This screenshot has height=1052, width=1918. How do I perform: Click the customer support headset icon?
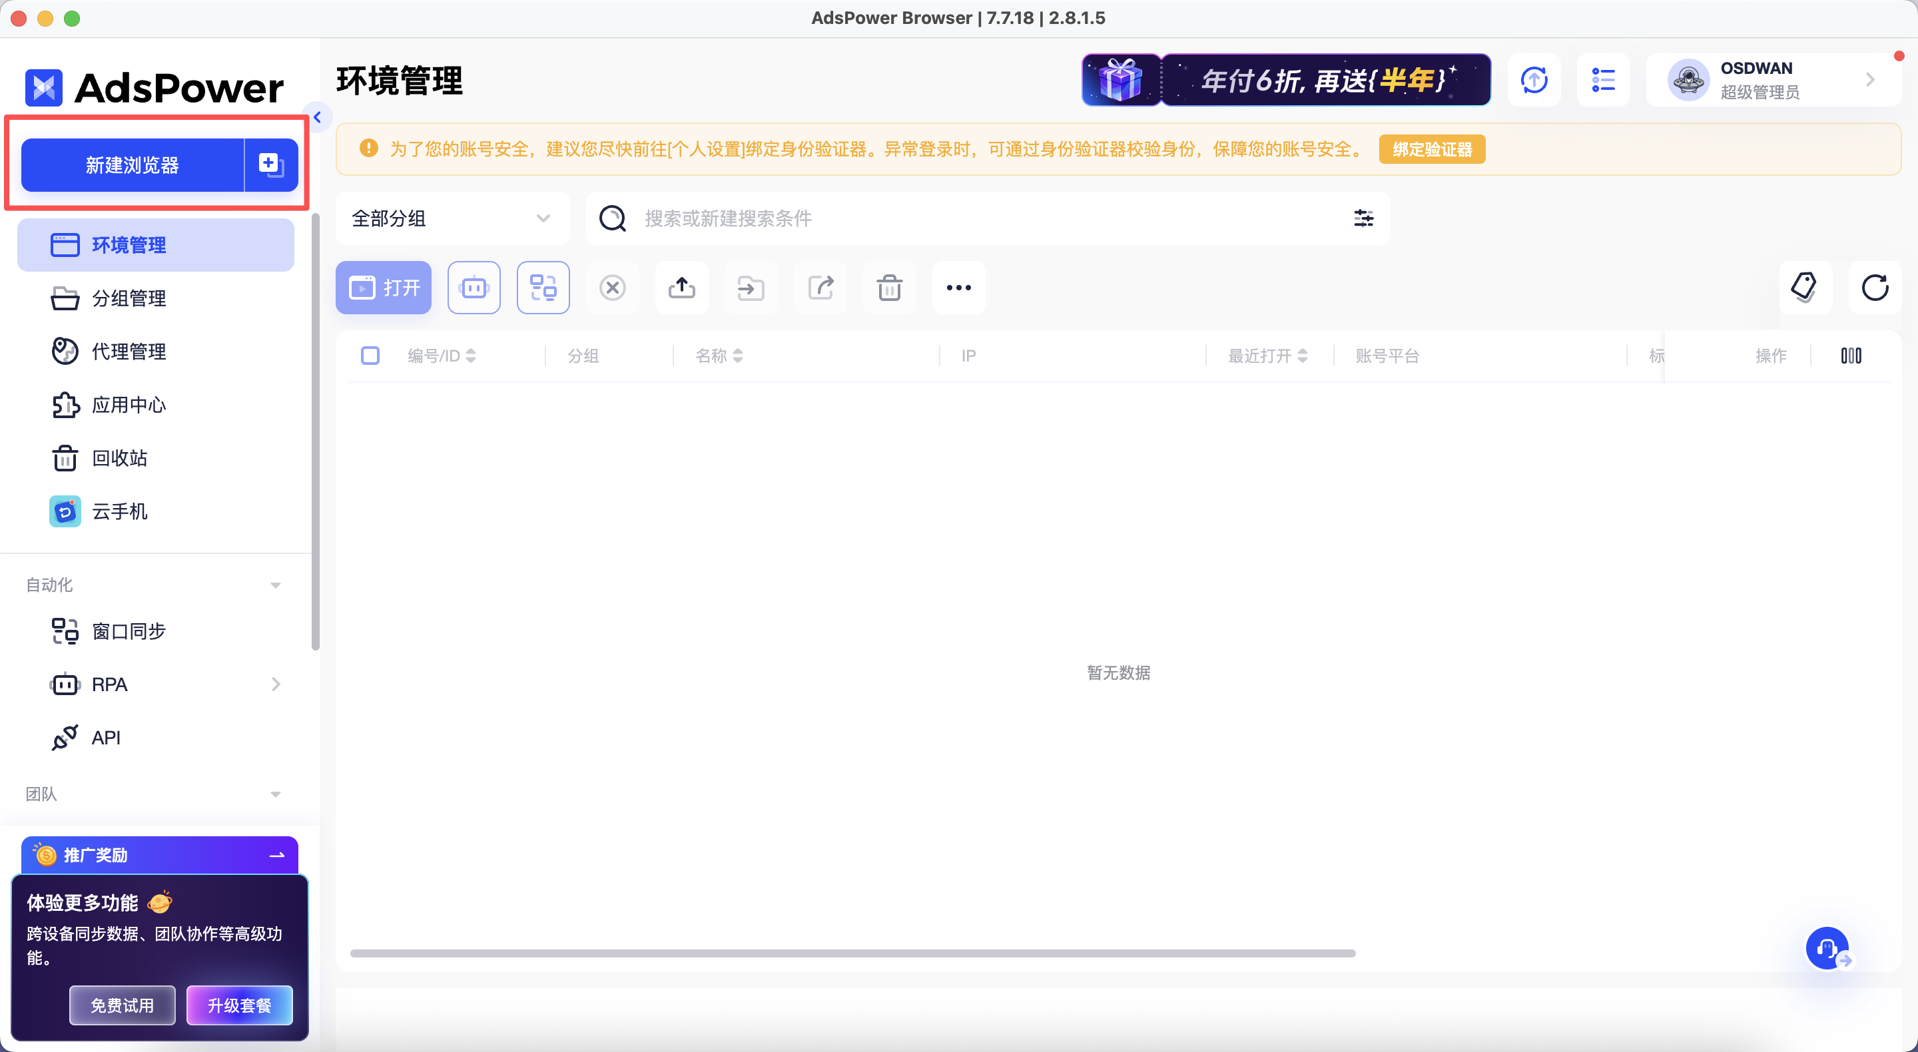(x=1826, y=947)
